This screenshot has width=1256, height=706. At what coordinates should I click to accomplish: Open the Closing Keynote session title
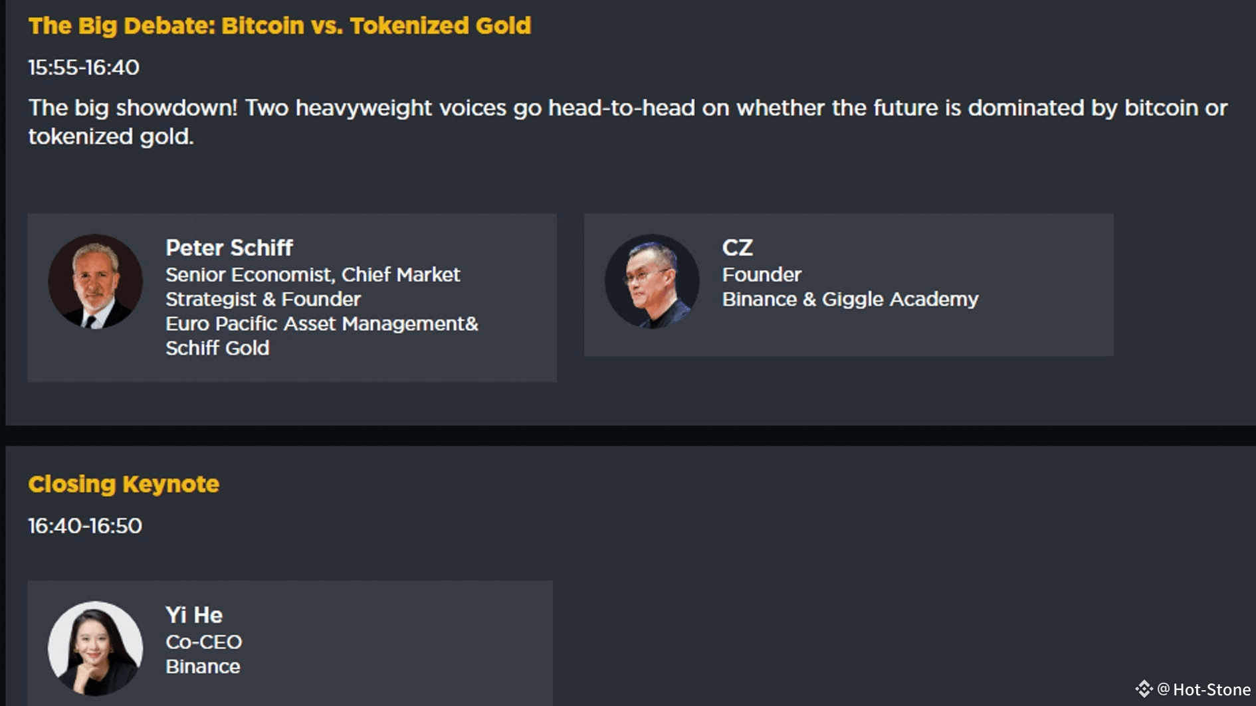[x=124, y=484]
